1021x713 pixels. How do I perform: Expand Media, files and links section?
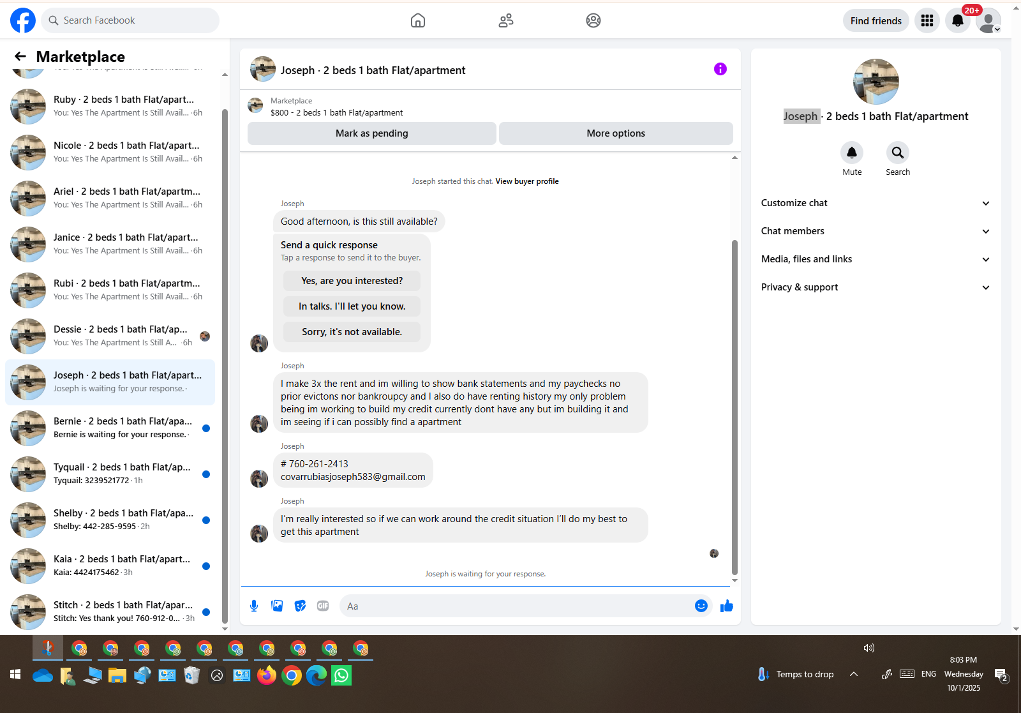coord(876,259)
